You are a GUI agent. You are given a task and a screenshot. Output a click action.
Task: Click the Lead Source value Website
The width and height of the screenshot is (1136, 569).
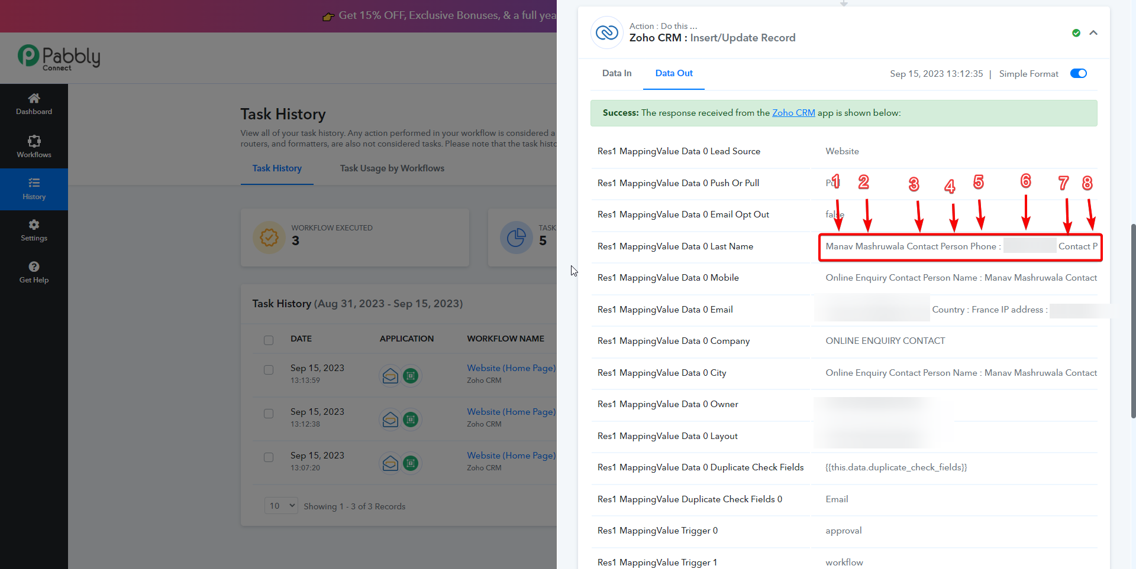tap(843, 151)
